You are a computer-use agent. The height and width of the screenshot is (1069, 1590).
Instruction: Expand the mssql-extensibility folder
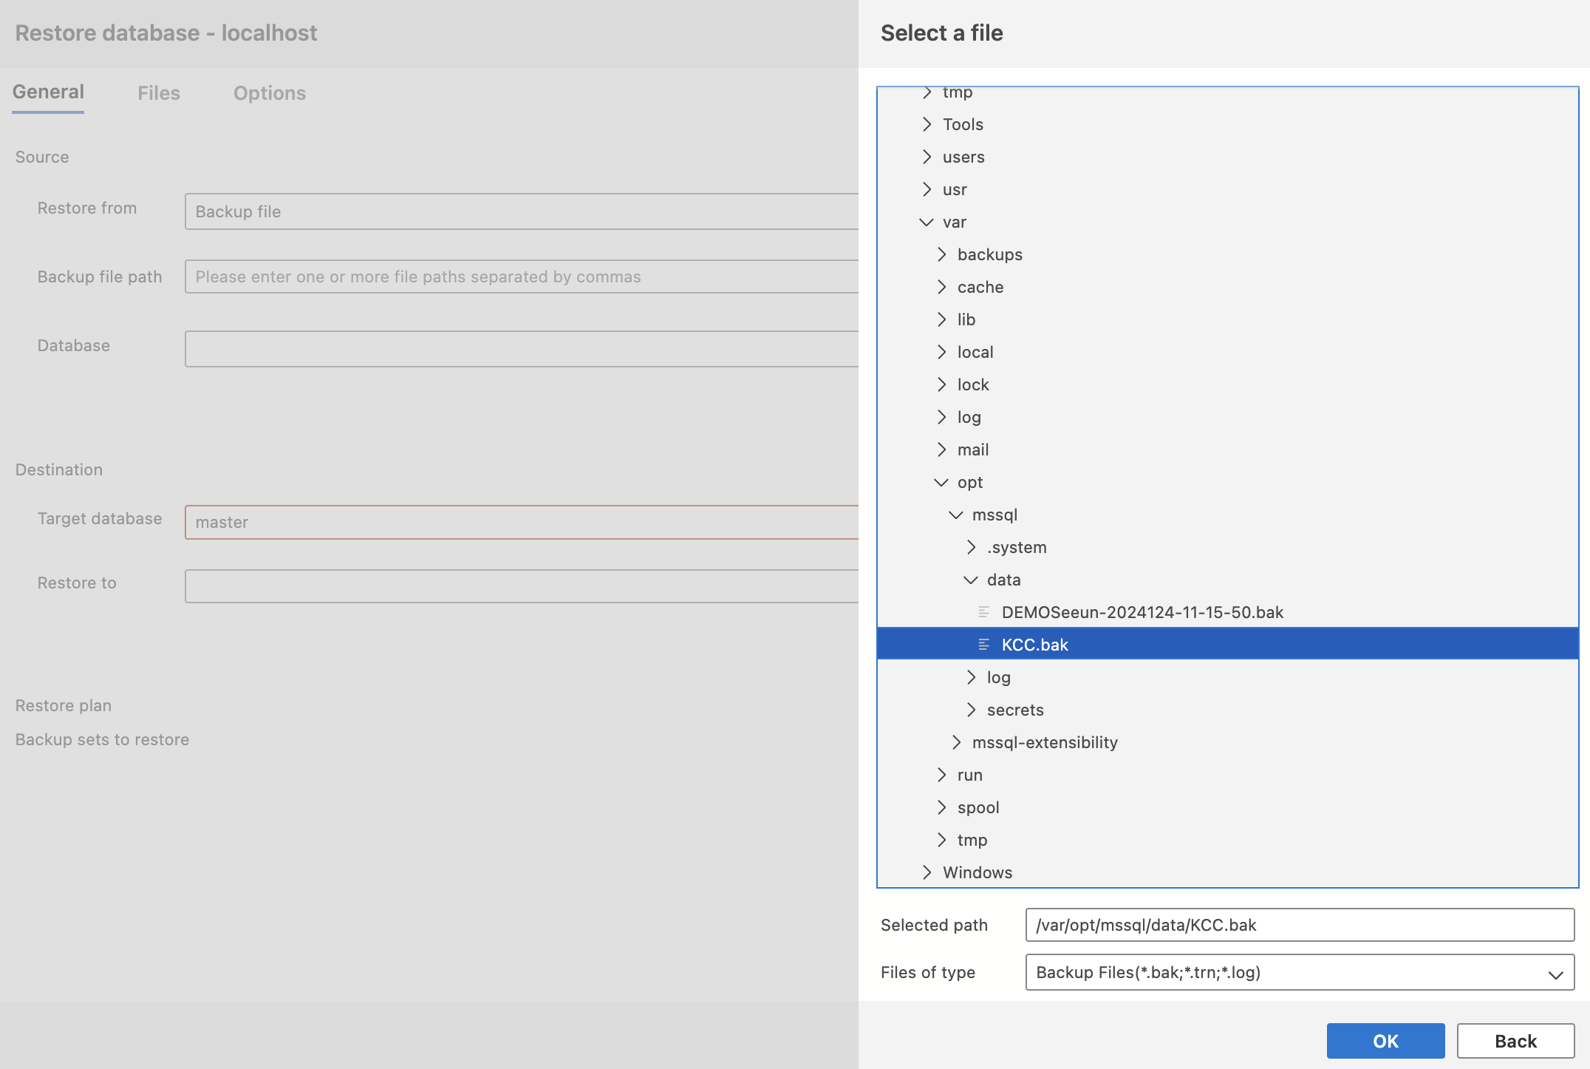[x=956, y=742]
